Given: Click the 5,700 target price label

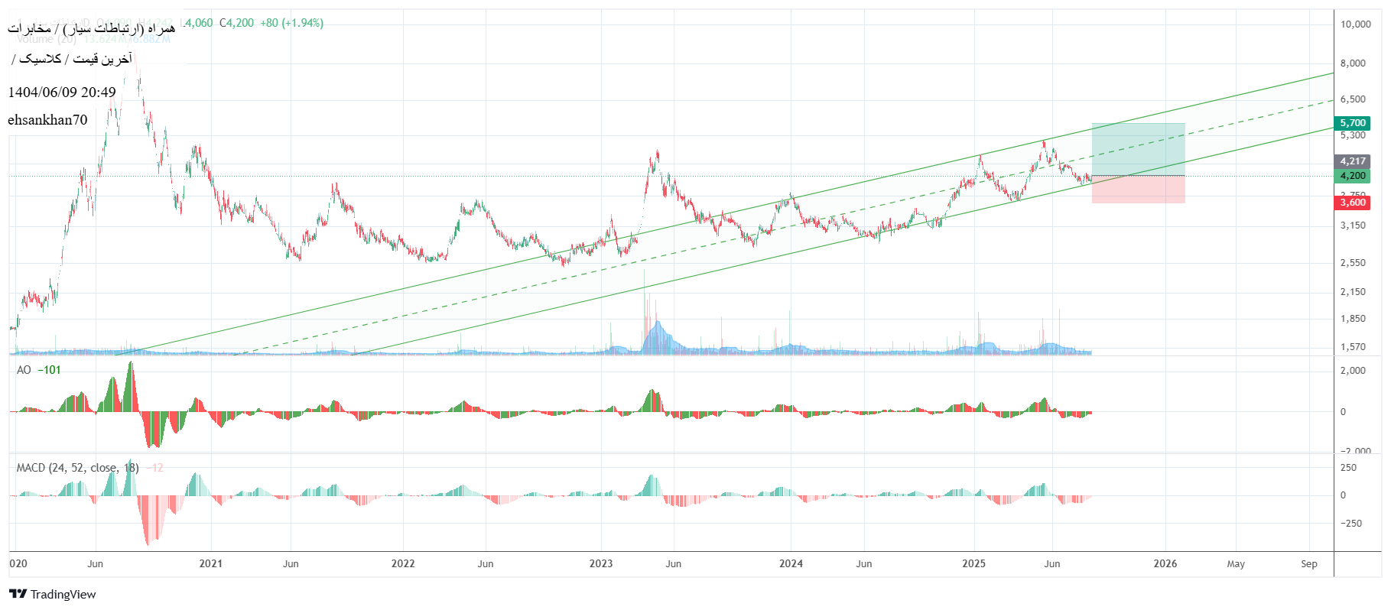Looking at the screenshot, I should [x=1353, y=123].
